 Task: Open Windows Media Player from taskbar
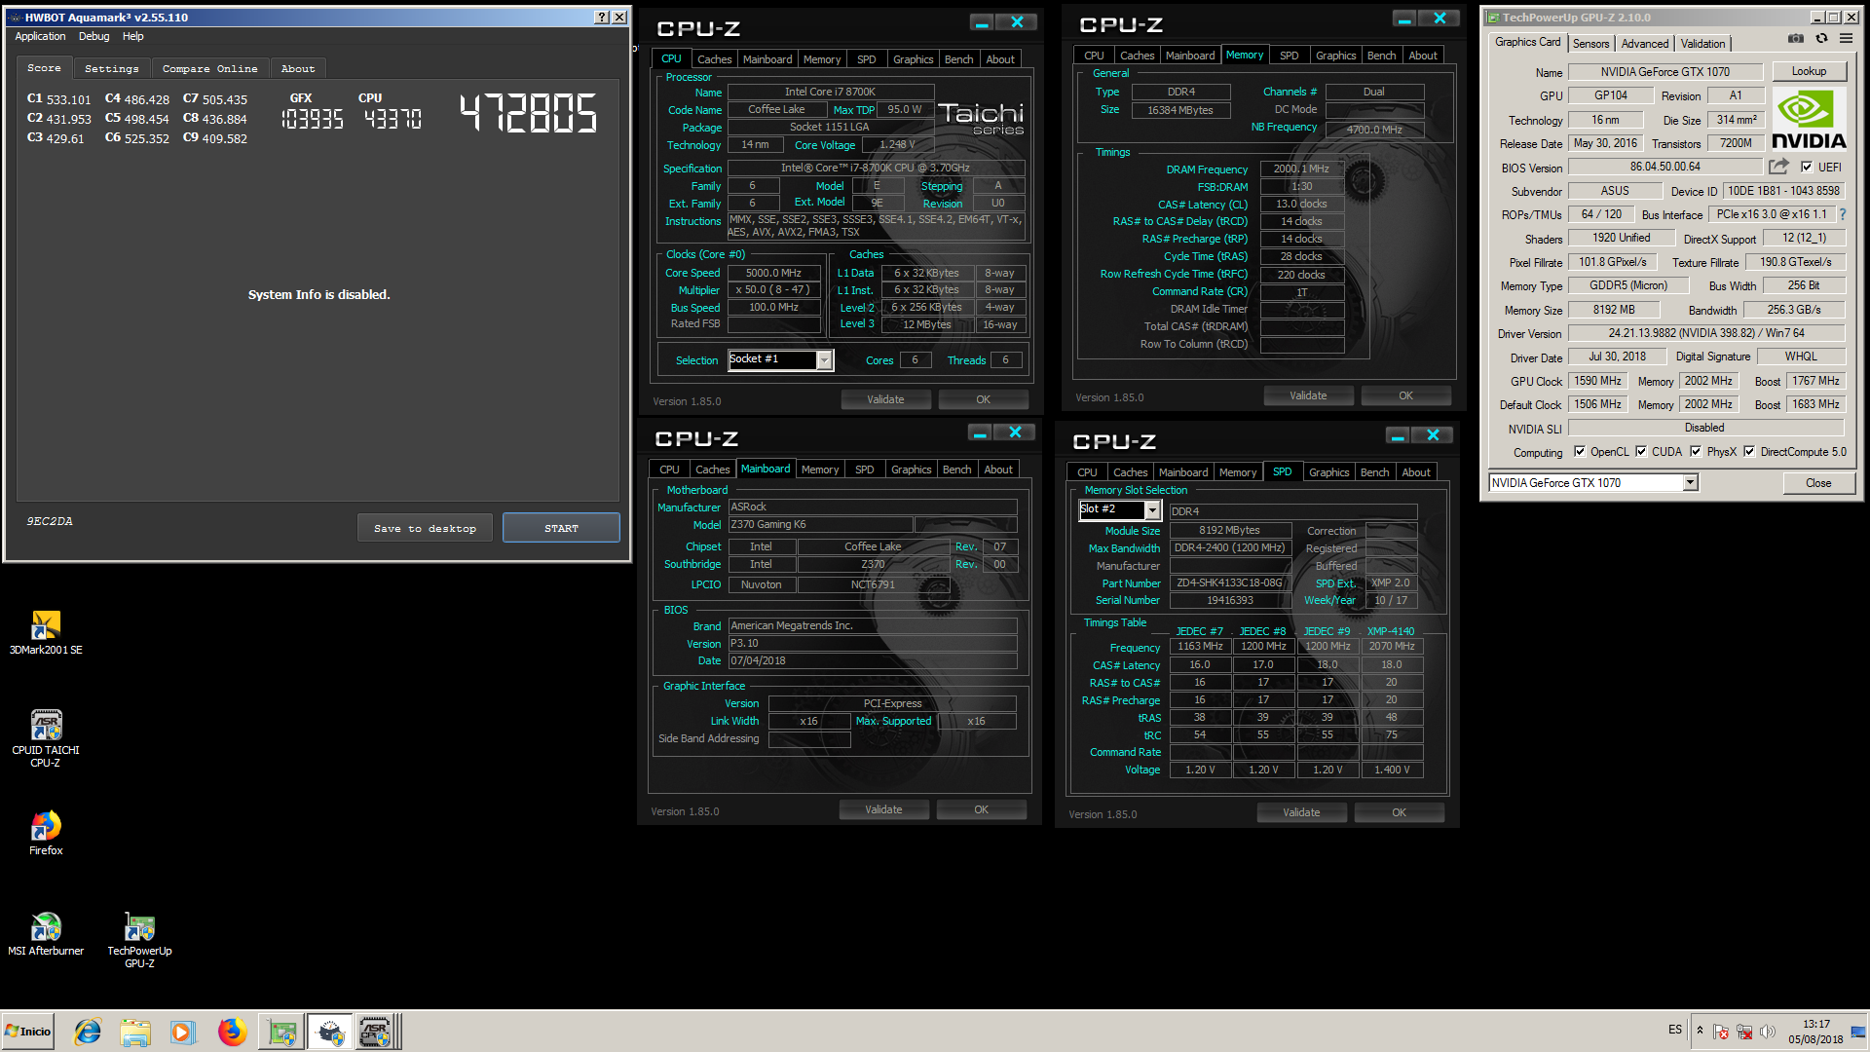tap(182, 1032)
